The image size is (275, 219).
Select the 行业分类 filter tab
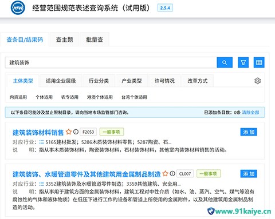(99, 81)
